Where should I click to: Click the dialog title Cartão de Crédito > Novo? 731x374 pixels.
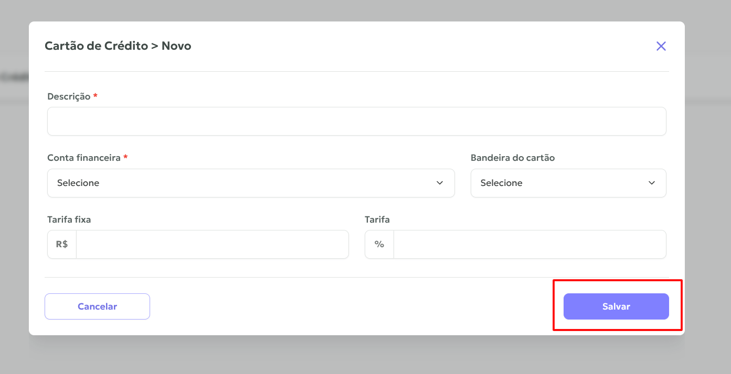118,46
